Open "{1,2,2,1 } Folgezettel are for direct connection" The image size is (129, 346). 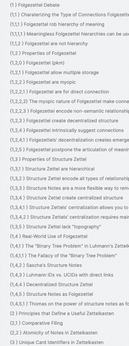(x=60, y=92)
